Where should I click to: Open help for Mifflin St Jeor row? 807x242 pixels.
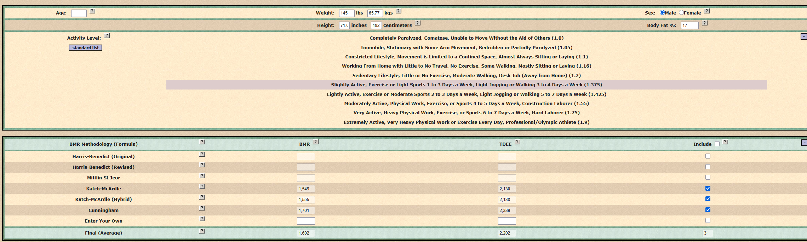point(202,176)
